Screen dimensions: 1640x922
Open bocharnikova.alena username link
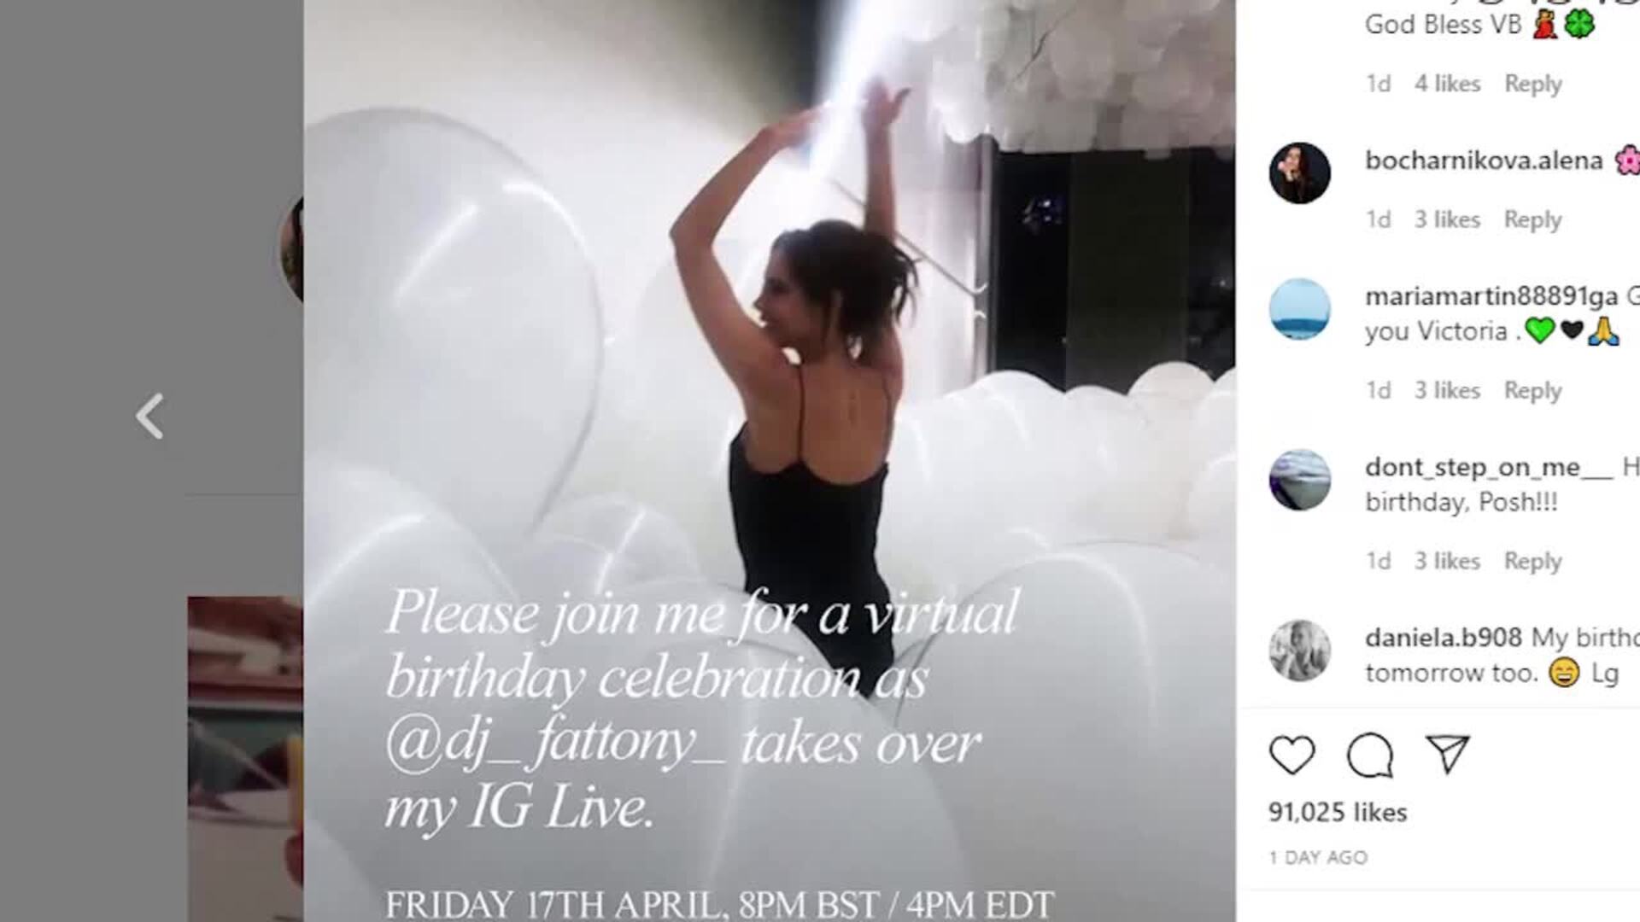click(1484, 160)
